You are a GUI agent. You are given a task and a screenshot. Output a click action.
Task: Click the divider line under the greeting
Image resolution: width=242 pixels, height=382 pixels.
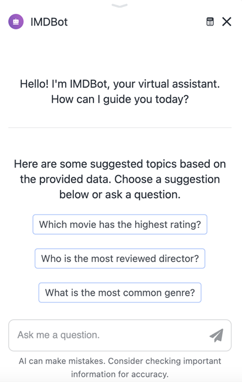coord(120,128)
